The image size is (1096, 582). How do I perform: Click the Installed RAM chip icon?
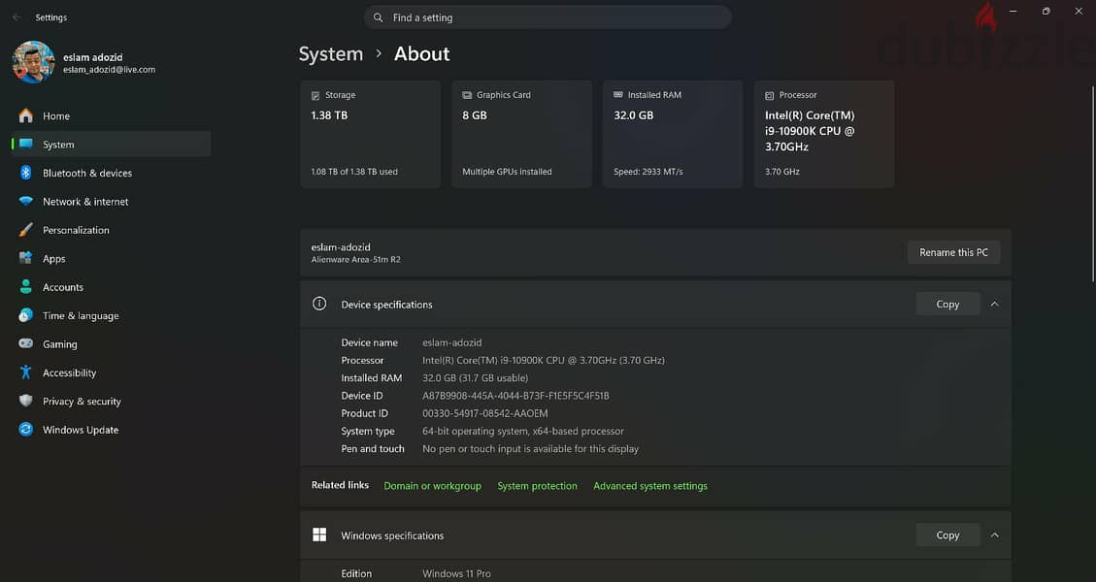[x=618, y=95]
